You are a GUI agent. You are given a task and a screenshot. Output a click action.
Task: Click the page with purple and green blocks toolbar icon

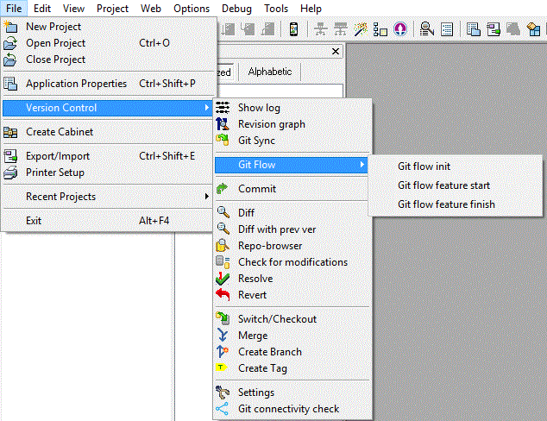point(494,29)
